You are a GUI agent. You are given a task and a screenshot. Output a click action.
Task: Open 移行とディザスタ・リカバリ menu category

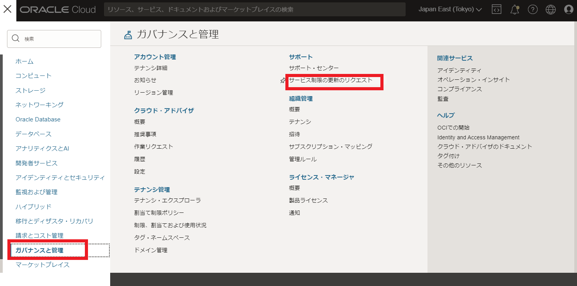pyautogui.click(x=55, y=221)
